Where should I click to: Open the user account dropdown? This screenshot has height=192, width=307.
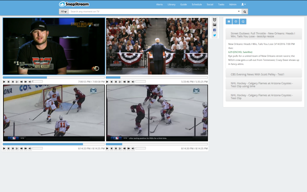pyautogui.click(x=243, y=4)
